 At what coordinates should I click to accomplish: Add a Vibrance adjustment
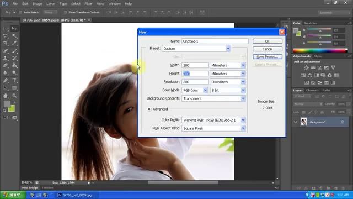(333, 67)
